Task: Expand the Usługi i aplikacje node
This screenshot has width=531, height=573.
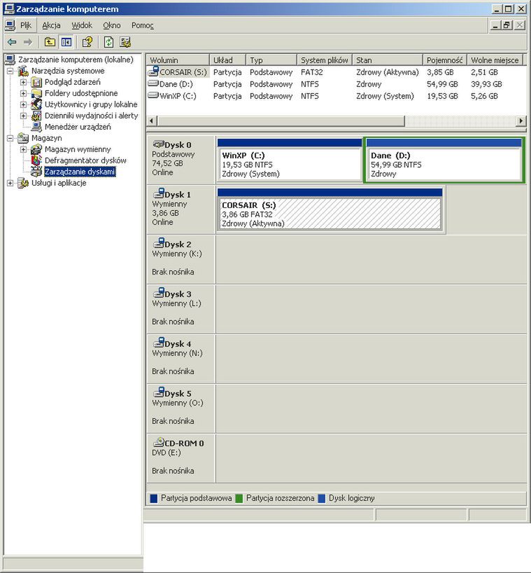Action: pos(10,184)
